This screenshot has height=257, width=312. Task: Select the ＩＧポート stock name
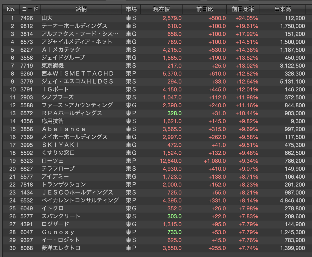click(x=55, y=89)
